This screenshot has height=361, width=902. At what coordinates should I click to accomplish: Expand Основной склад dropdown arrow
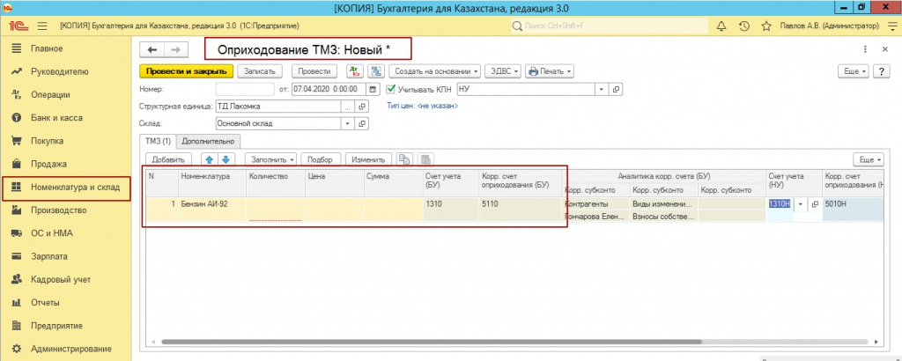(347, 123)
